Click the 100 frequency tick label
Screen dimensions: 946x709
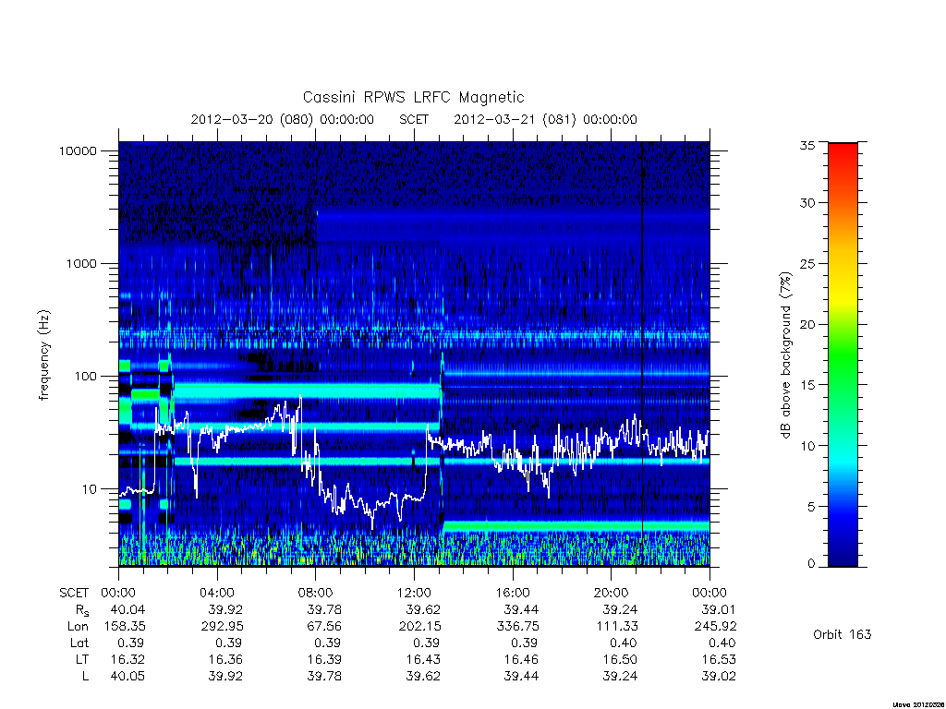click(x=86, y=377)
